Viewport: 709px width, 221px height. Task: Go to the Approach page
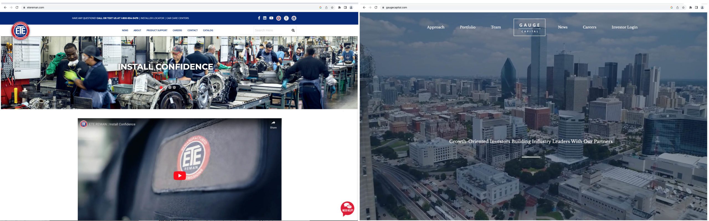pyautogui.click(x=435, y=27)
